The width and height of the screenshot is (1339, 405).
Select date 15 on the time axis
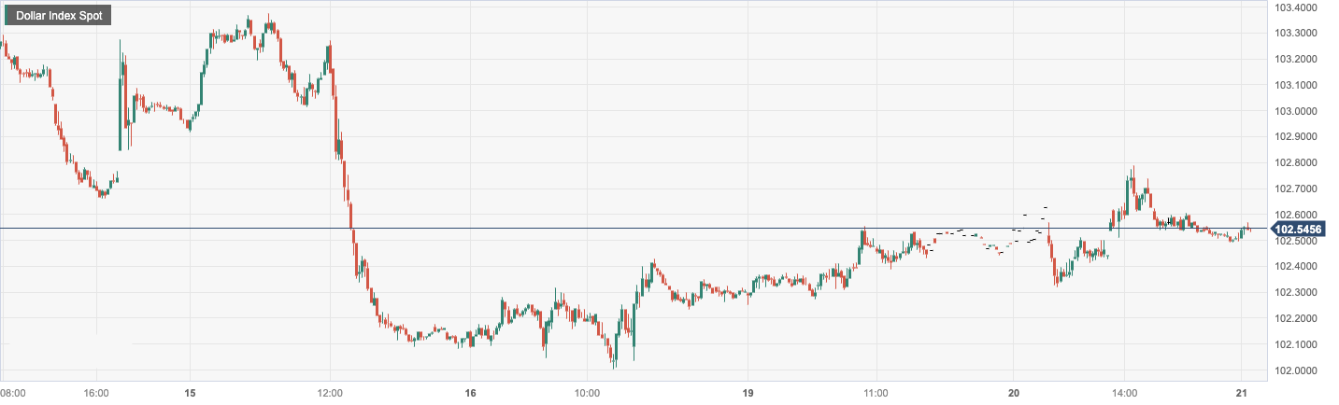pos(189,393)
